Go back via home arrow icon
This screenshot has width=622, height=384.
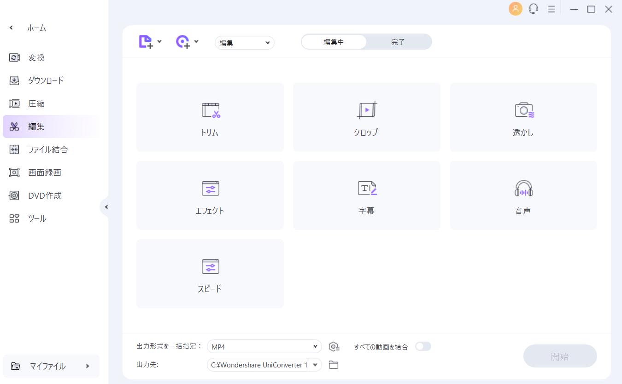tap(12, 28)
